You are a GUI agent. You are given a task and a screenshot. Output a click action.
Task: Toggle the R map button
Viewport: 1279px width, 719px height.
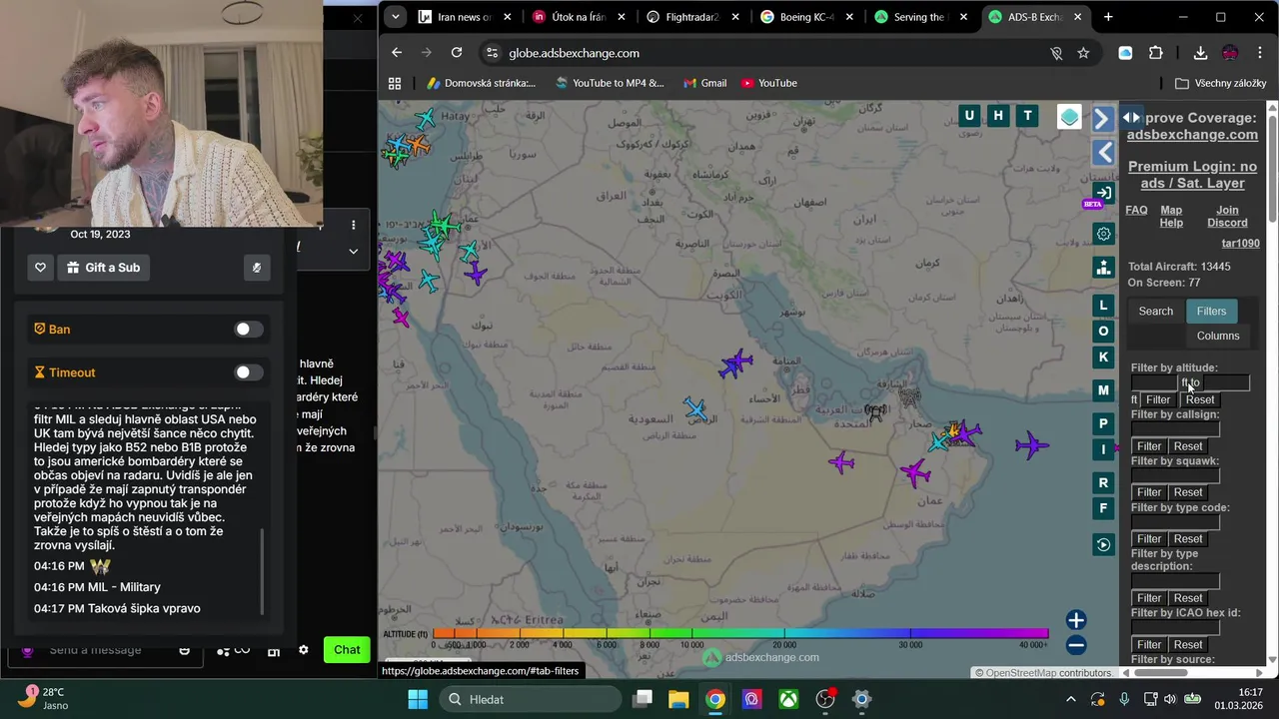click(x=1103, y=483)
